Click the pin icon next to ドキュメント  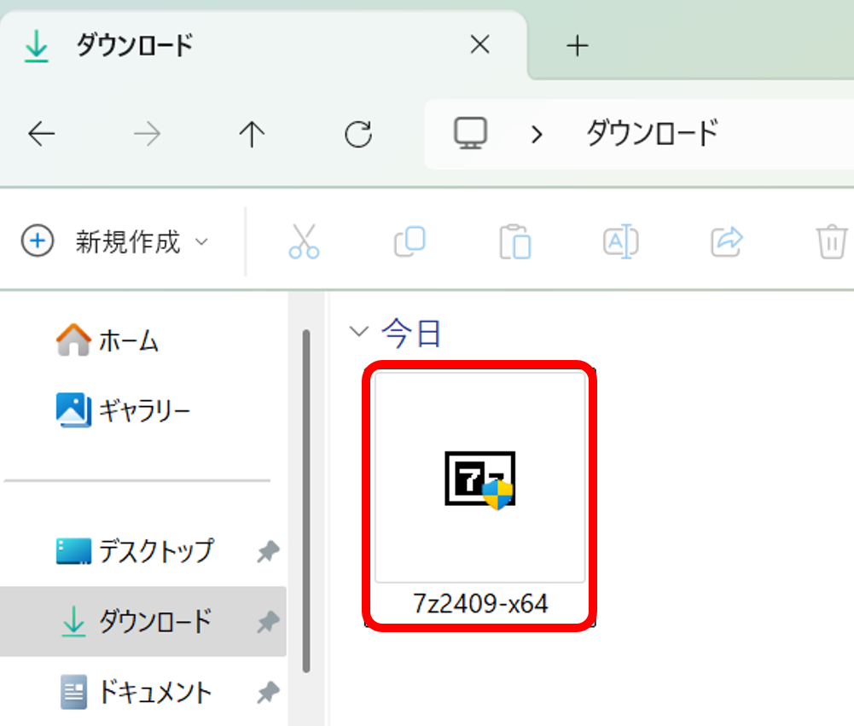coord(268,693)
